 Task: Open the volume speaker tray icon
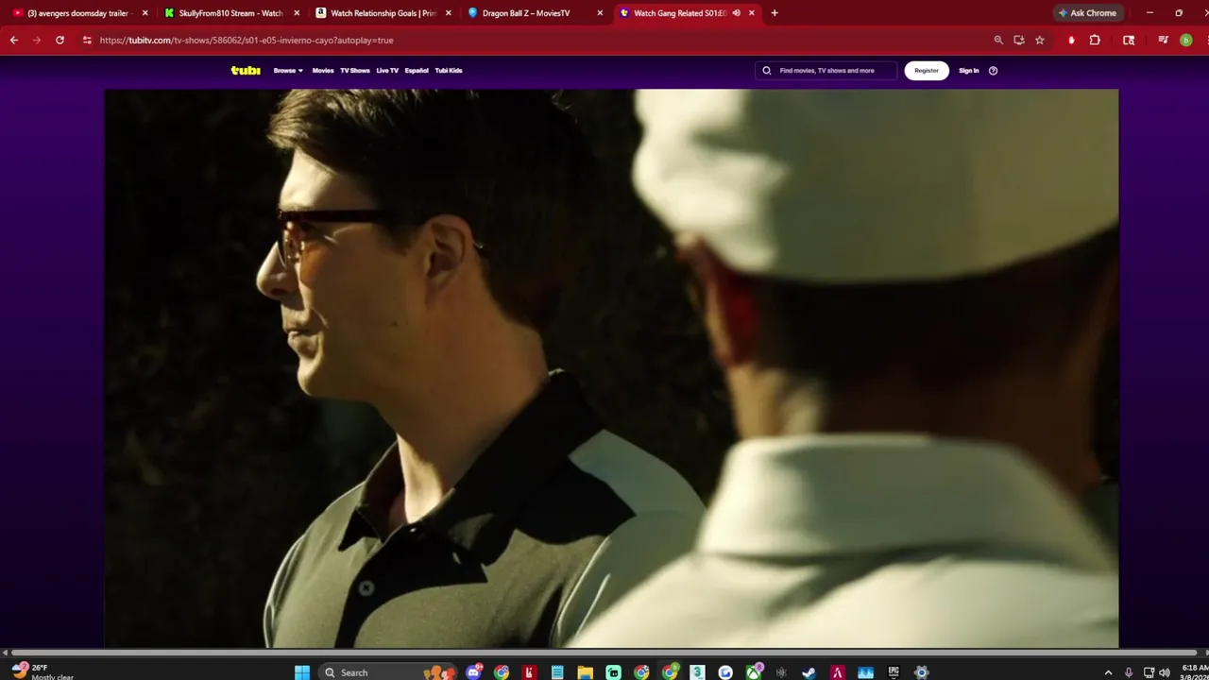coord(1165,672)
